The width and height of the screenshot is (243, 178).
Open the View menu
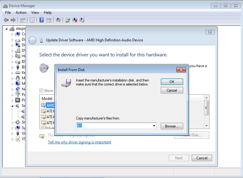pyautogui.click(x=35, y=13)
